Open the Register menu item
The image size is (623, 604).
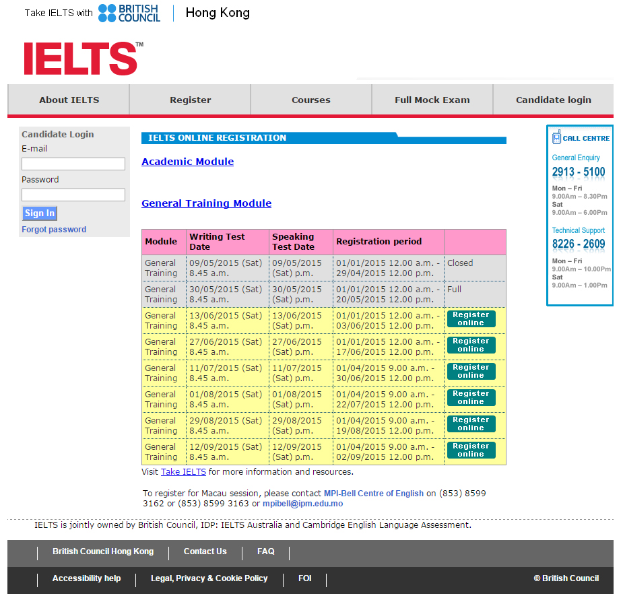191,100
